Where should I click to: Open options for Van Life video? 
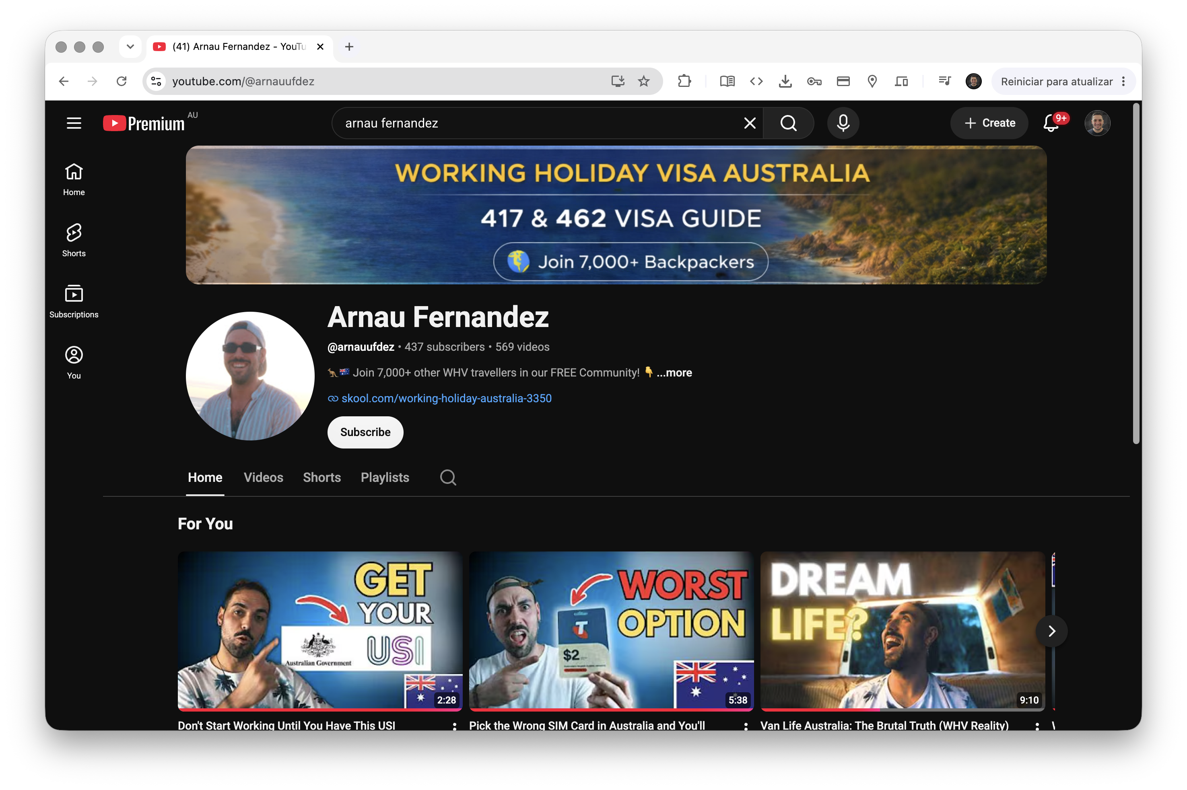1037,726
